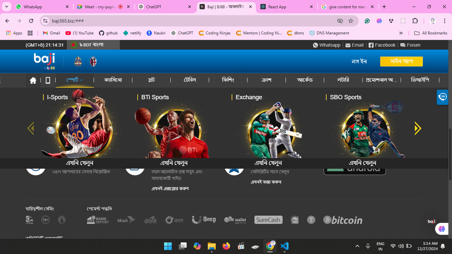This screenshot has height=254, width=452.
Task: Click the first sponsor club crest in header
Action: pos(78,62)
